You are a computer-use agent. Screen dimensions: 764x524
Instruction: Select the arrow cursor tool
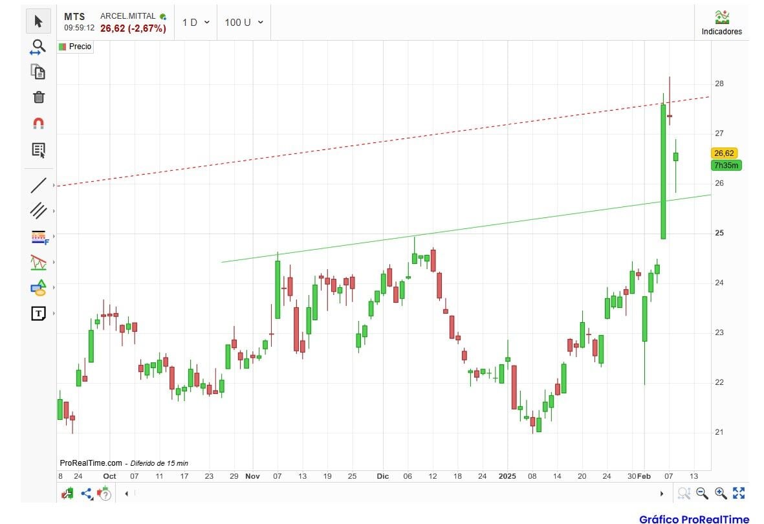coord(39,21)
